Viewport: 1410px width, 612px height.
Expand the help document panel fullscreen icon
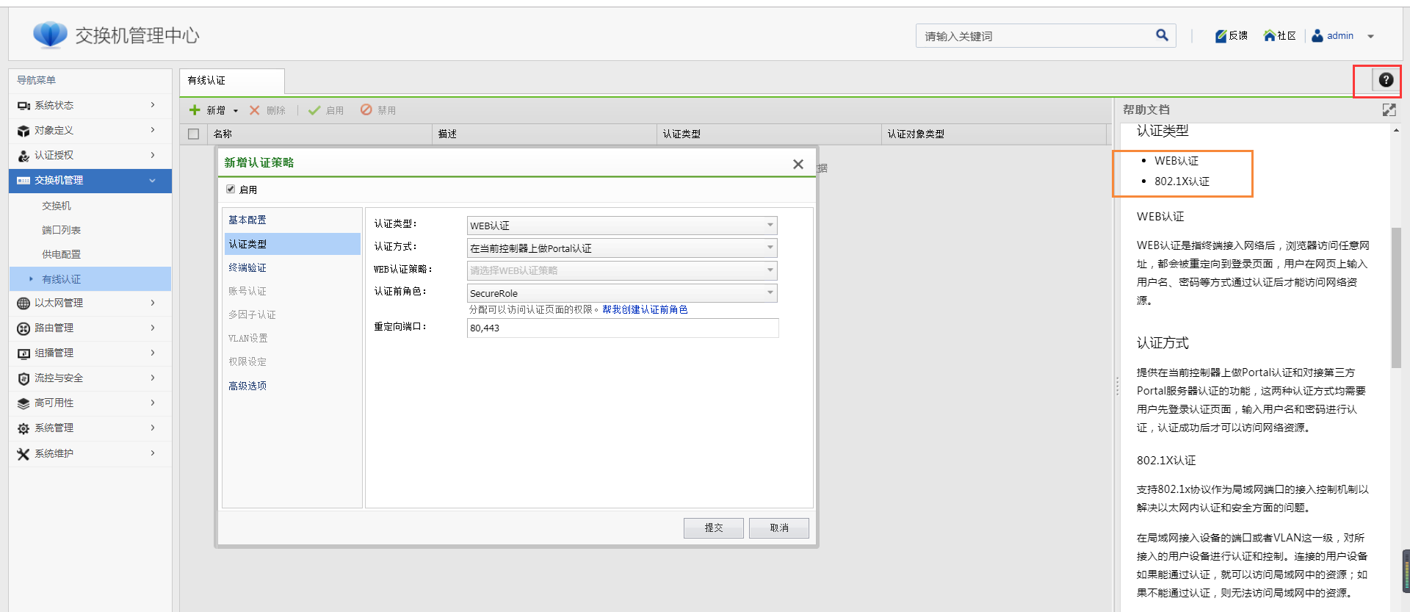(x=1389, y=110)
